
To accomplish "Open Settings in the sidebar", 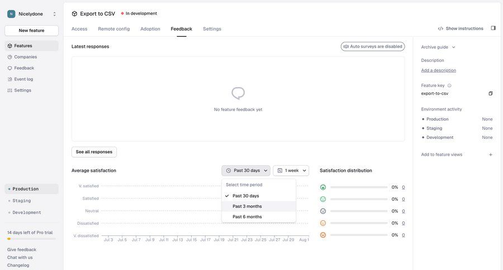I will point(31,90).
